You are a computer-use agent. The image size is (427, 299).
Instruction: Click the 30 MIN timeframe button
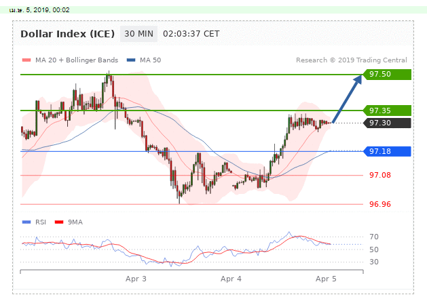coord(138,34)
